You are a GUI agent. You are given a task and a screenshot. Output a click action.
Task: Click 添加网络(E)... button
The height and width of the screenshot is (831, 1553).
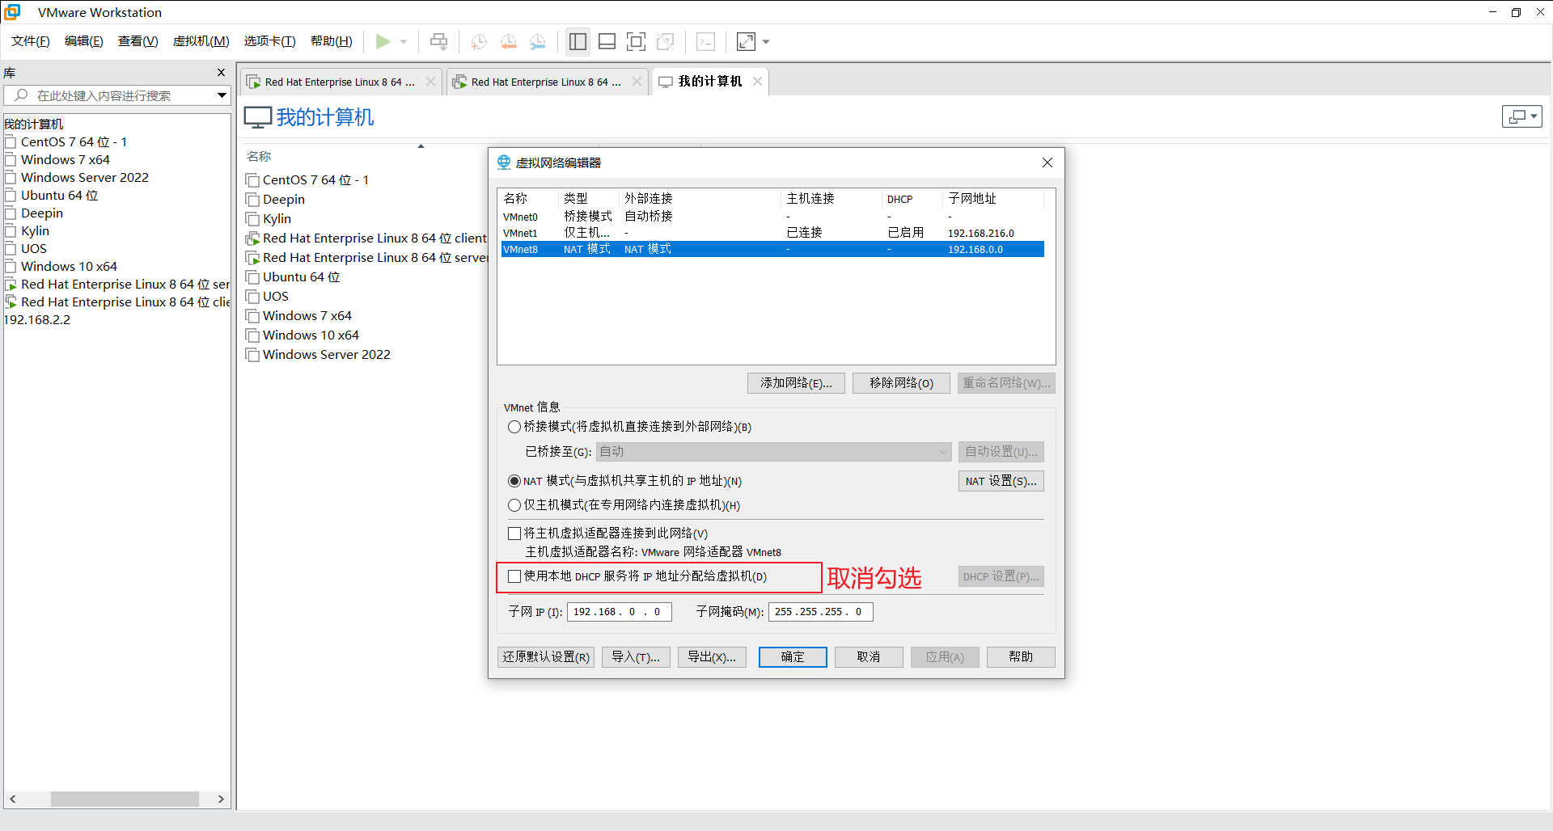[x=796, y=383]
